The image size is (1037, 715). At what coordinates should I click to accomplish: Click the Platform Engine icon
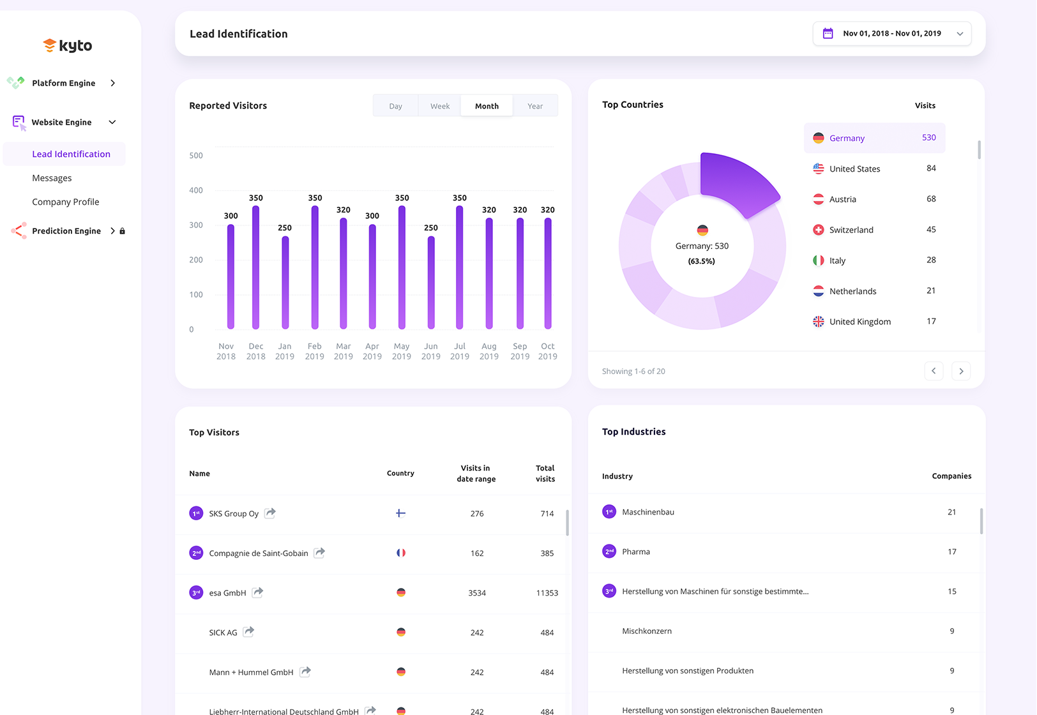[16, 82]
